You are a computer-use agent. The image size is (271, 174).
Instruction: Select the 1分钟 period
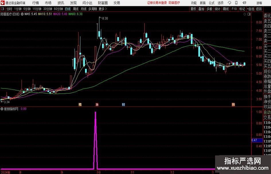[18, 9]
